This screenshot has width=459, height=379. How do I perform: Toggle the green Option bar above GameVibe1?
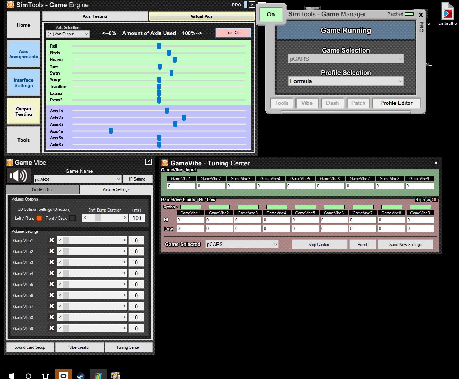[190, 207]
